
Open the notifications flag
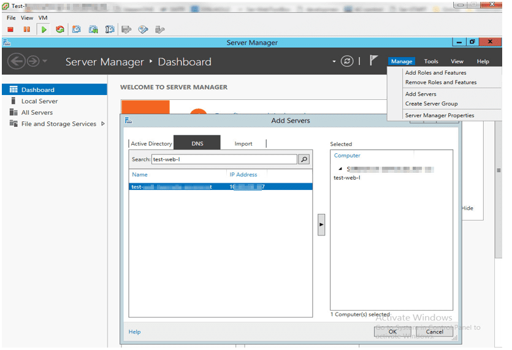click(373, 61)
